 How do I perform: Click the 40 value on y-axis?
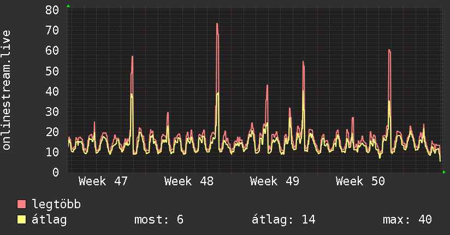click(52, 91)
